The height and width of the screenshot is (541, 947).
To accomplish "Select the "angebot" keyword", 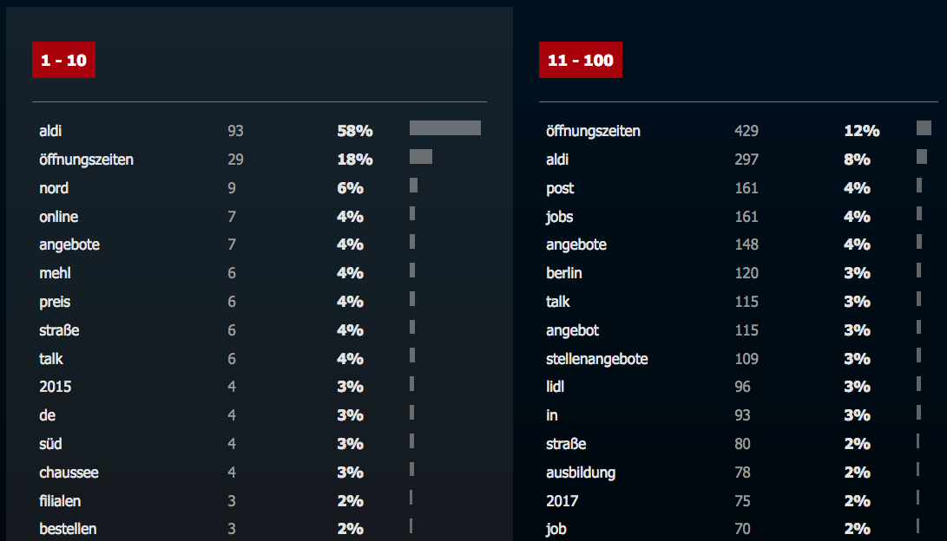I will (573, 330).
